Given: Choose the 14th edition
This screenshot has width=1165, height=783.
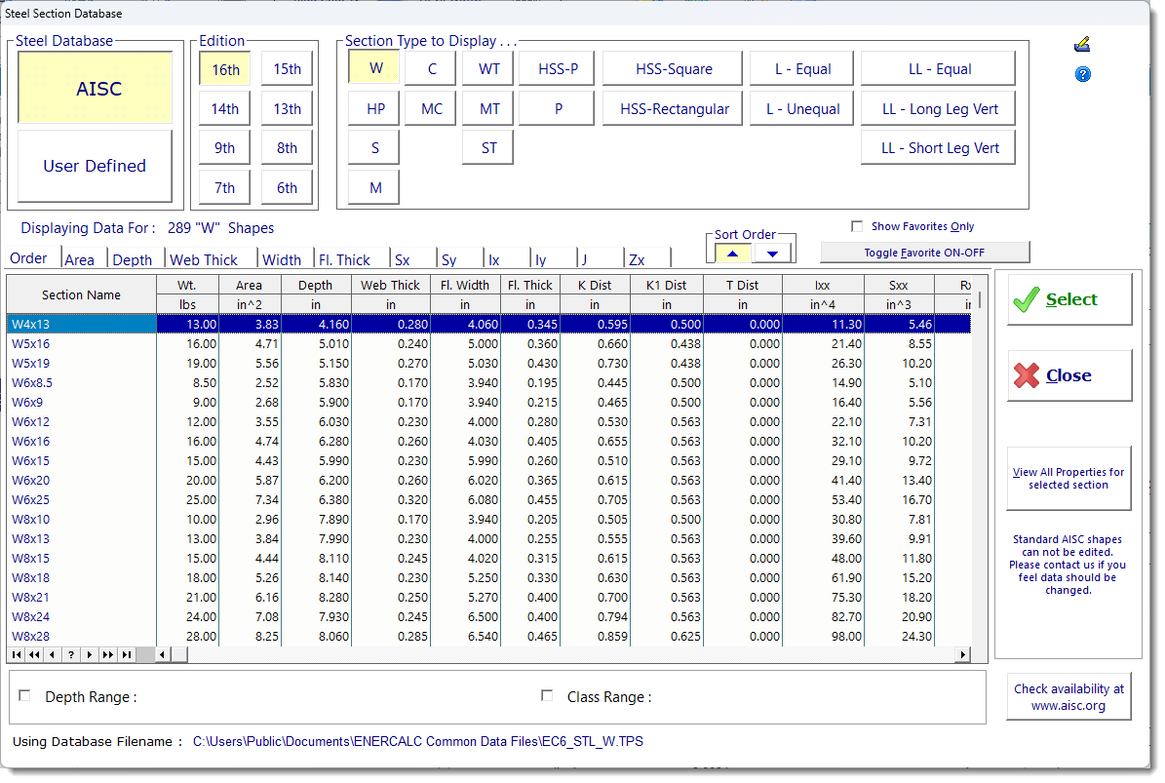Looking at the screenshot, I should [x=225, y=108].
